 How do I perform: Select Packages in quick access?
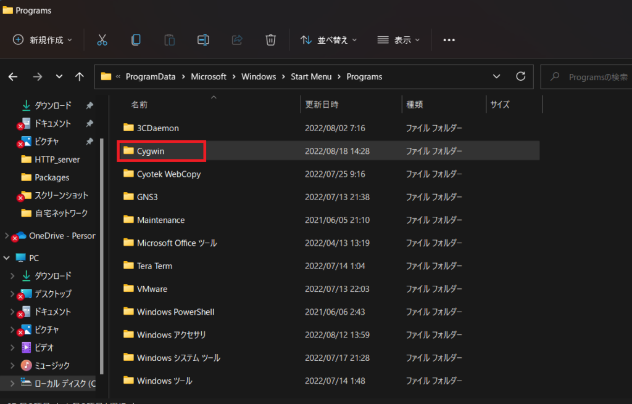click(x=52, y=177)
